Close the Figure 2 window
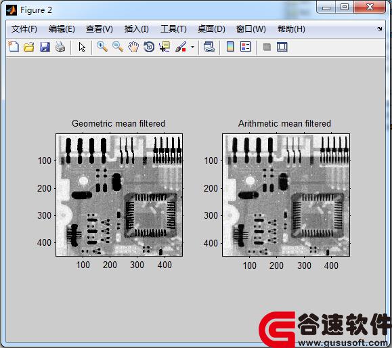 tap(370, 7)
